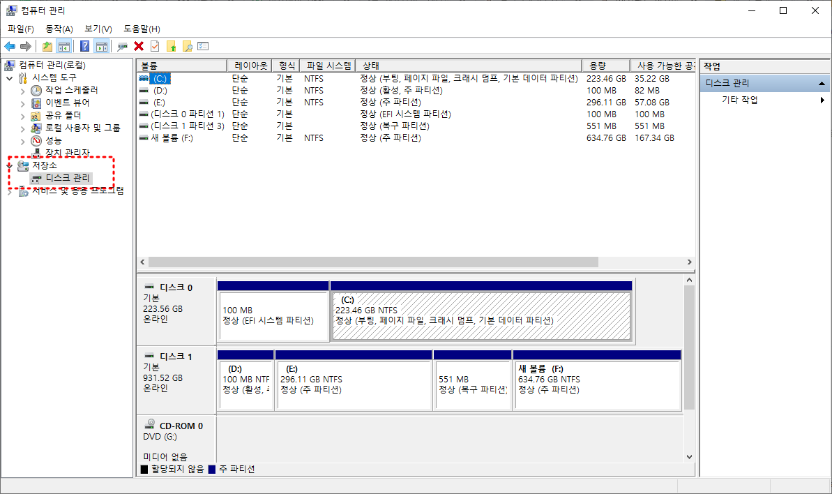Click the gray Forward arrow in toolbar
This screenshot has height=494, width=832.
click(x=25, y=47)
